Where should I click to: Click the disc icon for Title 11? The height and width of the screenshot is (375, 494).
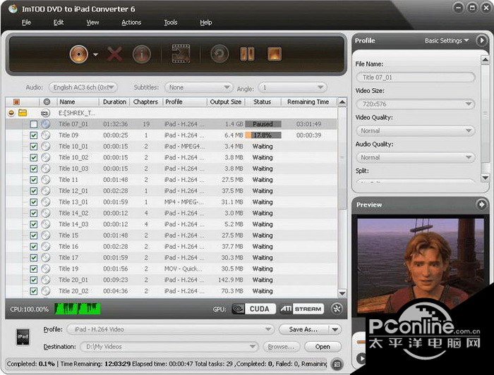tap(46, 180)
